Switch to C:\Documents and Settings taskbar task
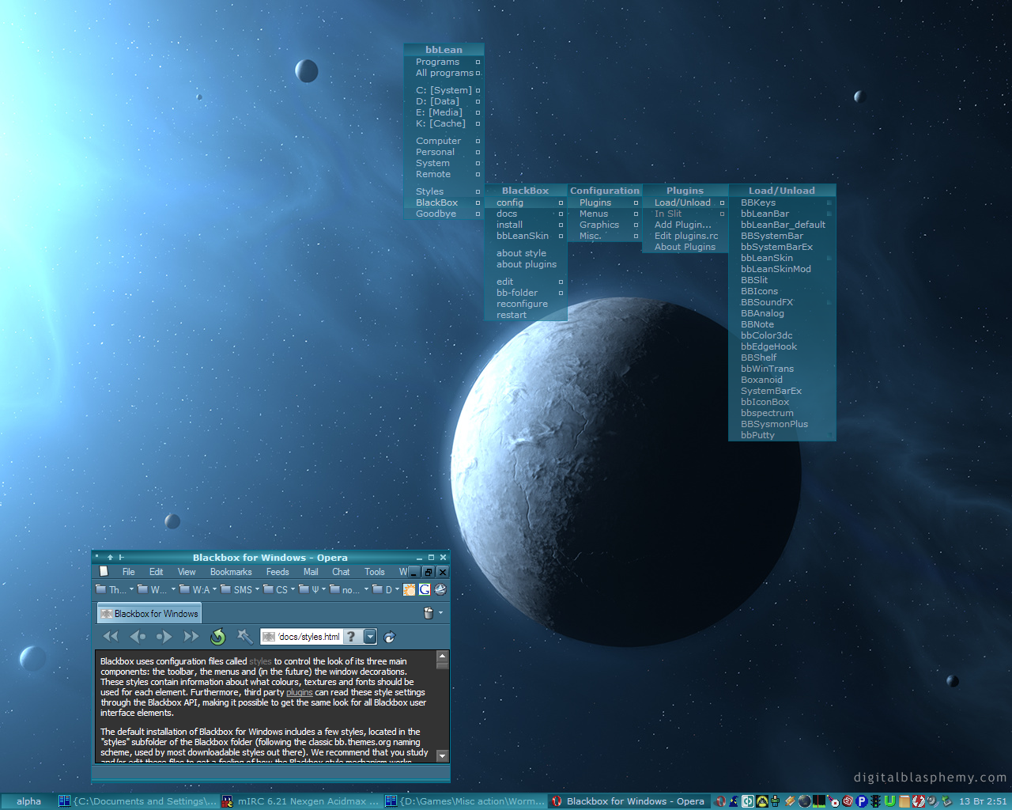Viewport: 1012px width, 810px height. [138, 801]
